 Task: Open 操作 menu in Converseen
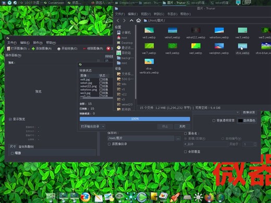click(x=38, y=43)
